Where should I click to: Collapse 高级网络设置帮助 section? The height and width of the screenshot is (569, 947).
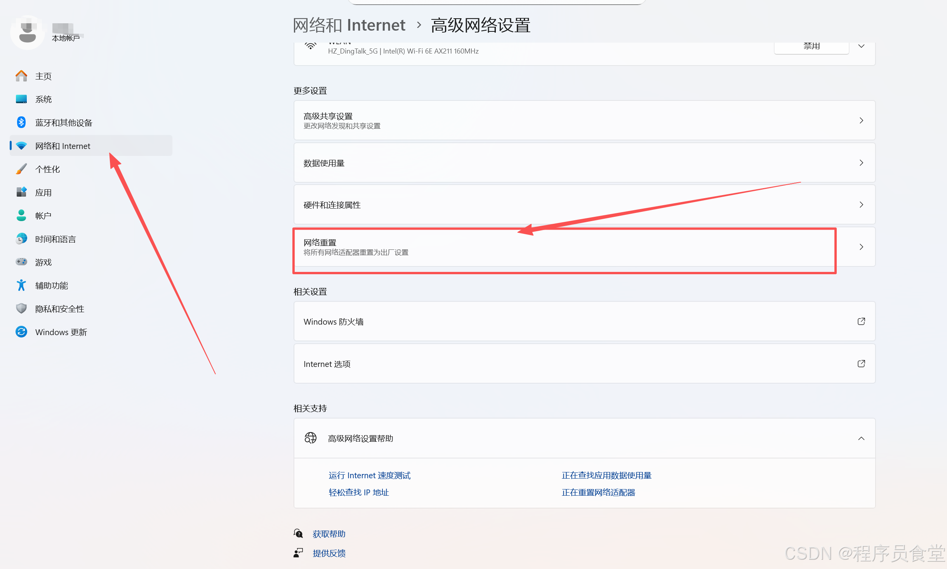coord(861,438)
